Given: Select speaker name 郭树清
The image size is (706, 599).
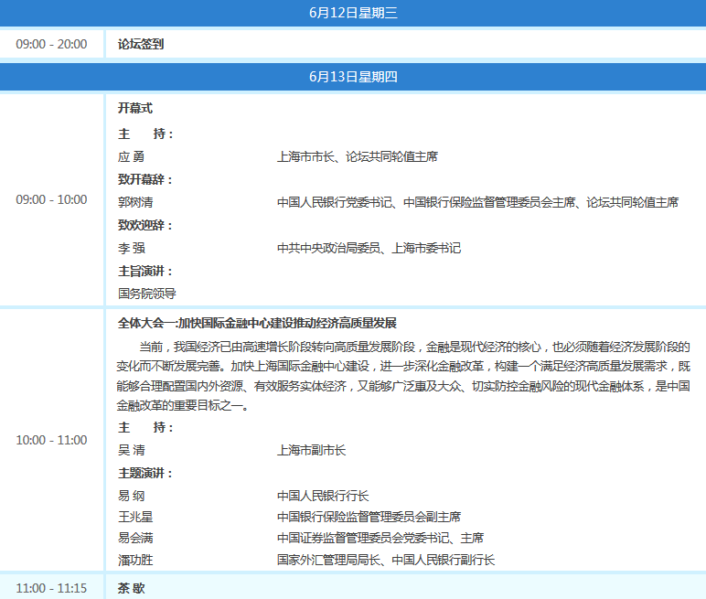Looking at the screenshot, I should pyautogui.click(x=134, y=202).
